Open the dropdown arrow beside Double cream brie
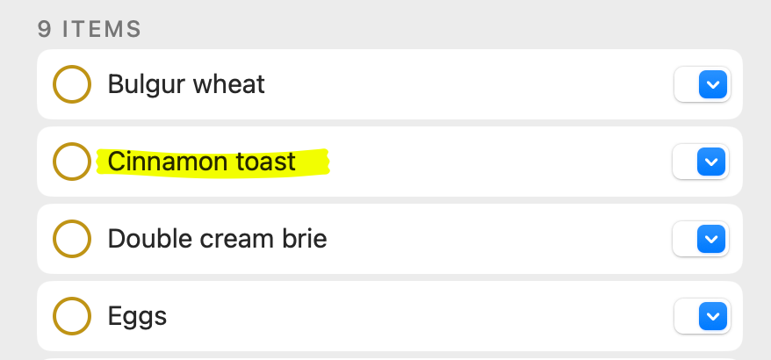The height and width of the screenshot is (360, 771). click(x=711, y=239)
